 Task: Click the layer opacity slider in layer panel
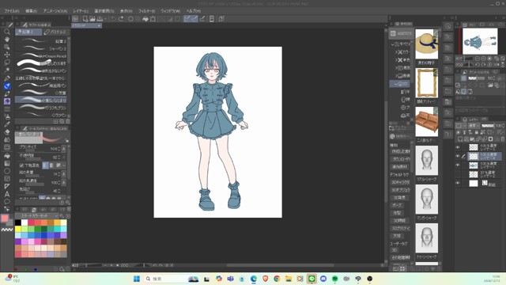click(x=488, y=125)
